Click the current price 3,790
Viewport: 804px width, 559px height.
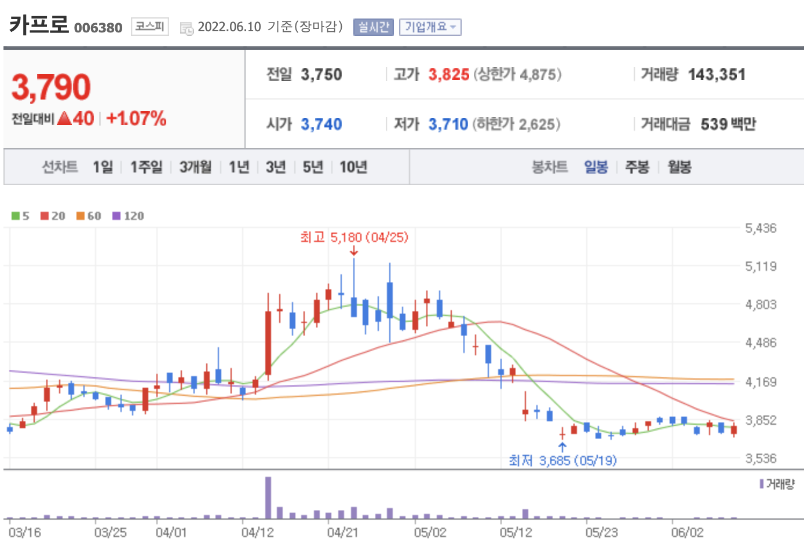click(x=51, y=87)
